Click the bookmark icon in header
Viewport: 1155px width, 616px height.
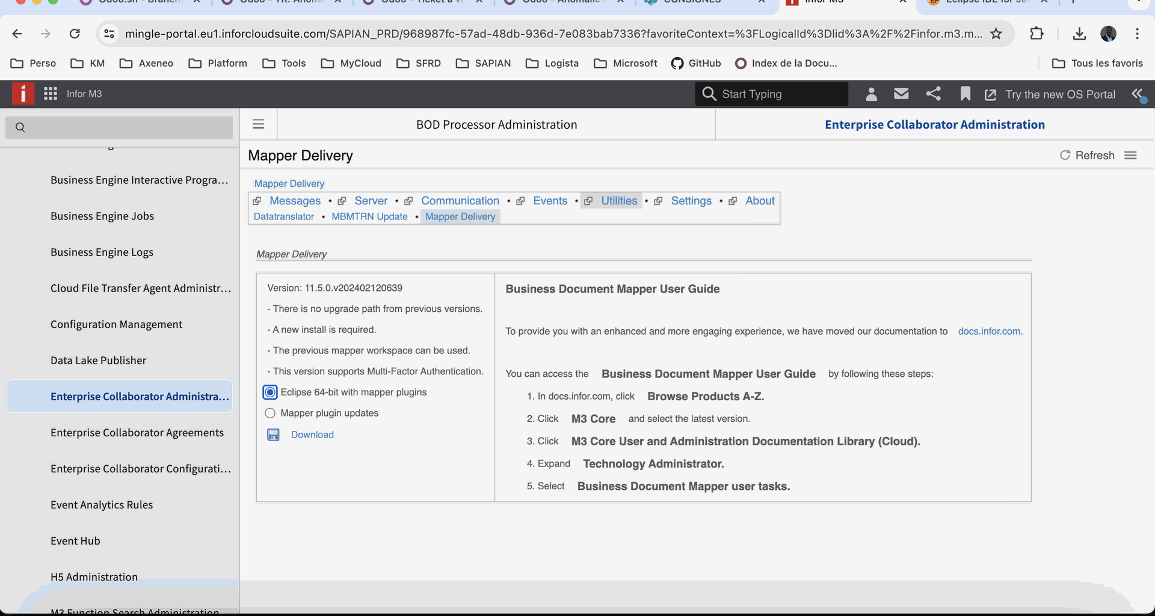[965, 94]
